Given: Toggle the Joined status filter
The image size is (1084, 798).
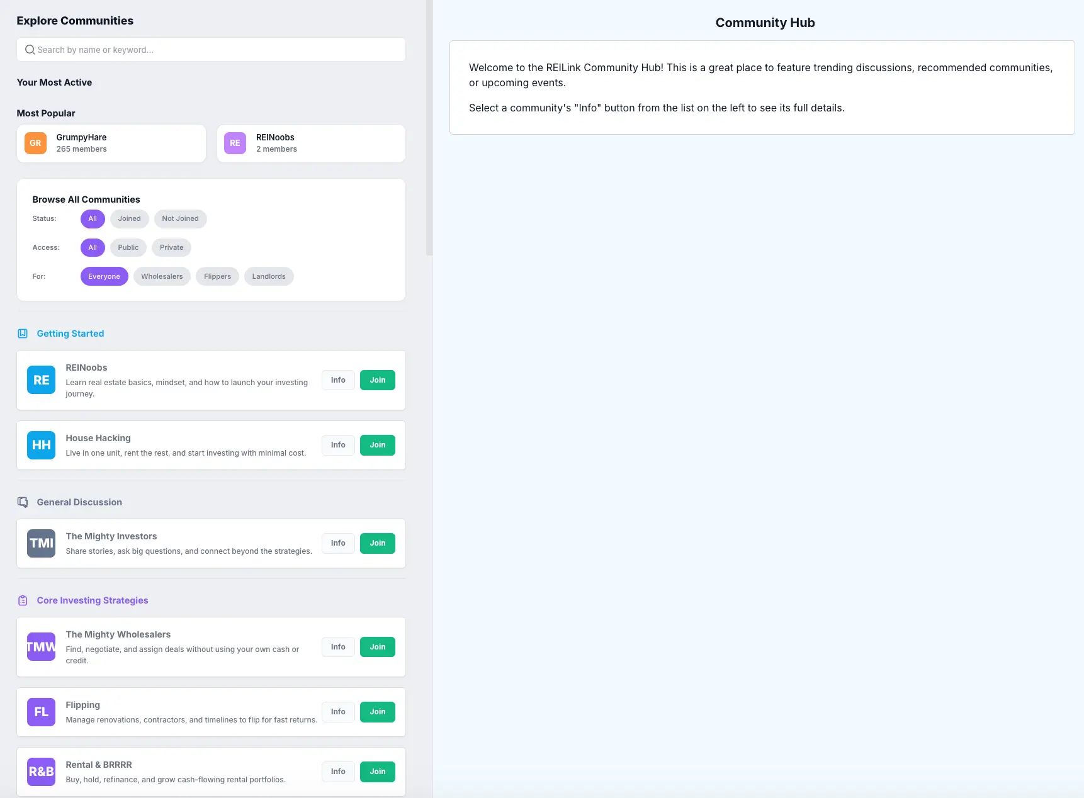Looking at the screenshot, I should click(x=129, y=218).
